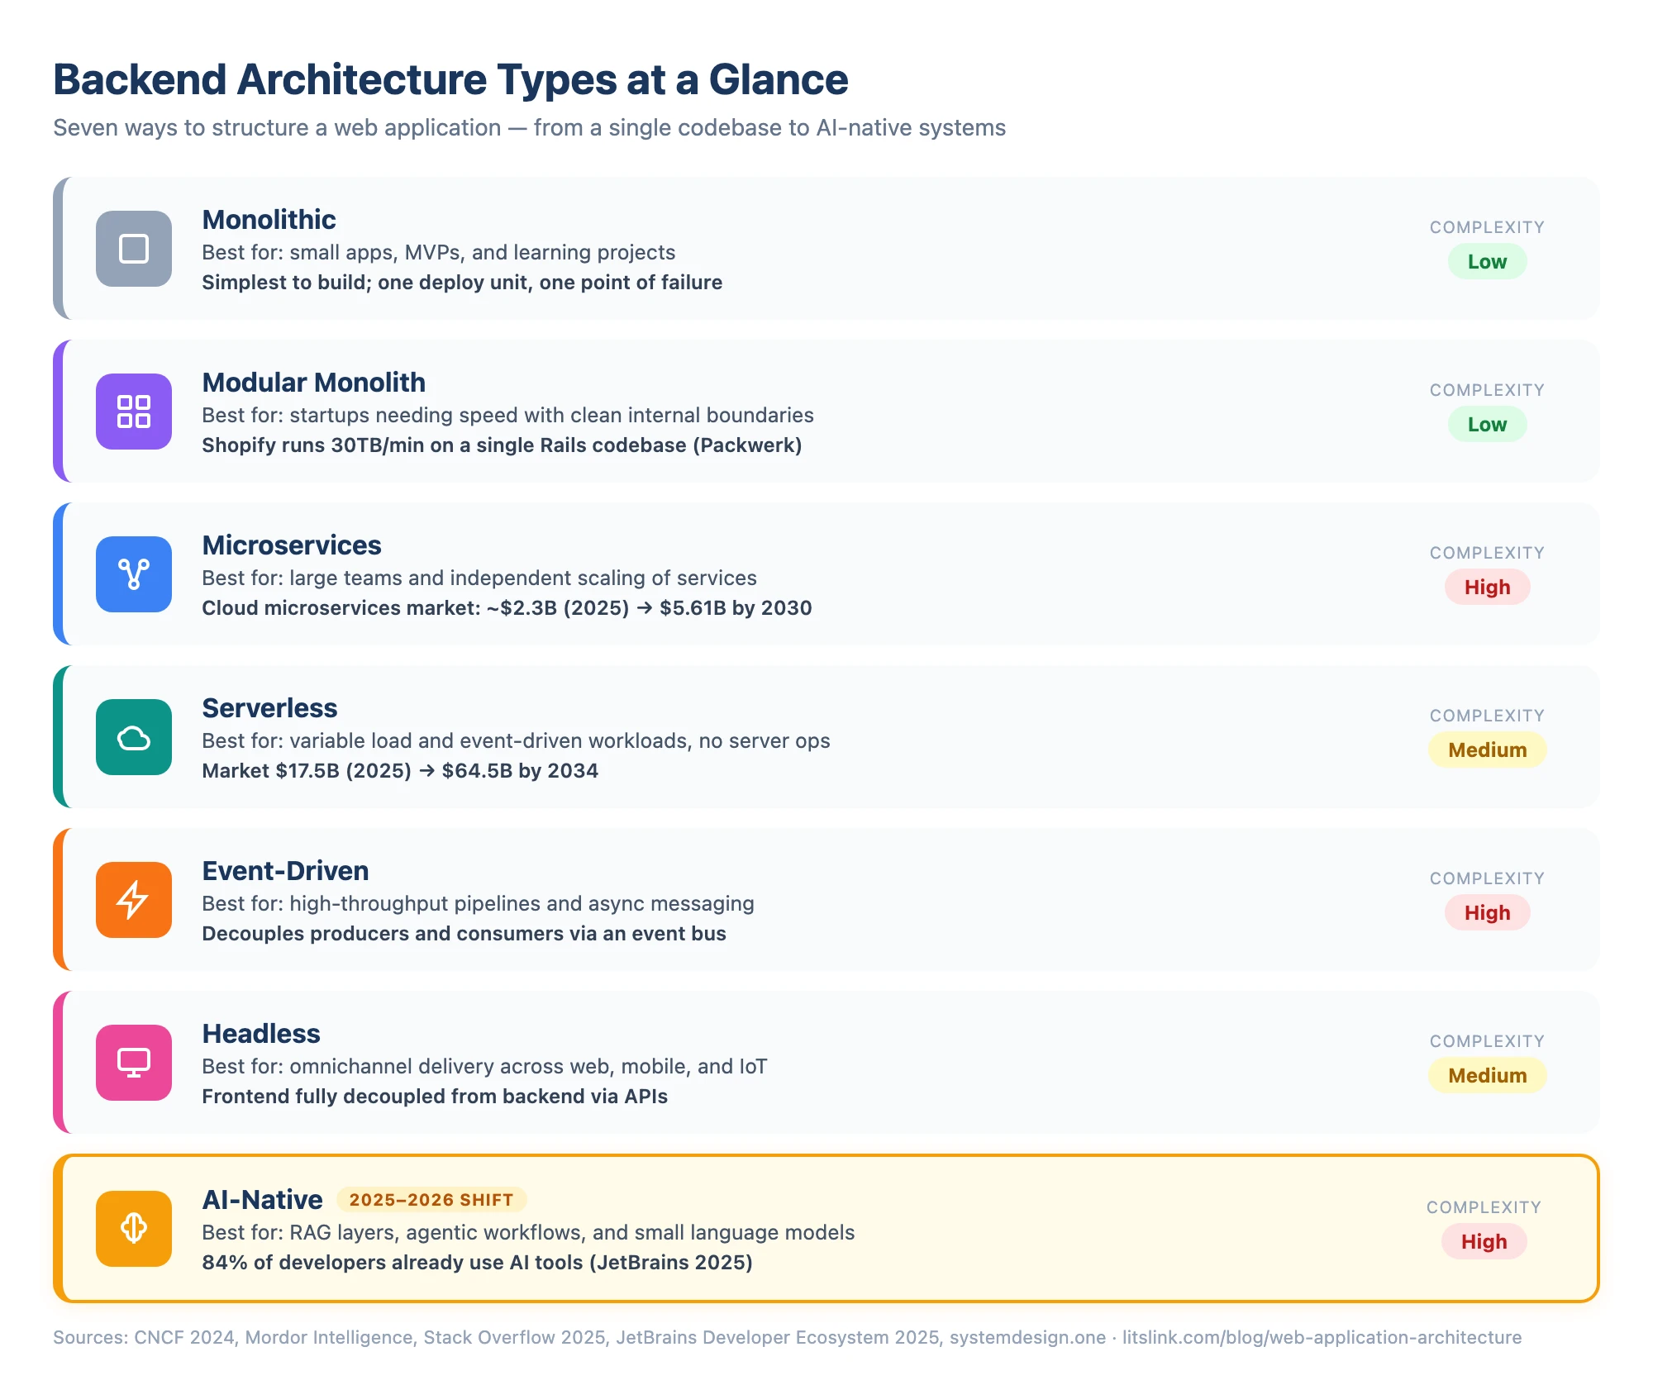Screen dimensions: 1653x1385
Task: Click text Best for: large teams
Action: 479,578
